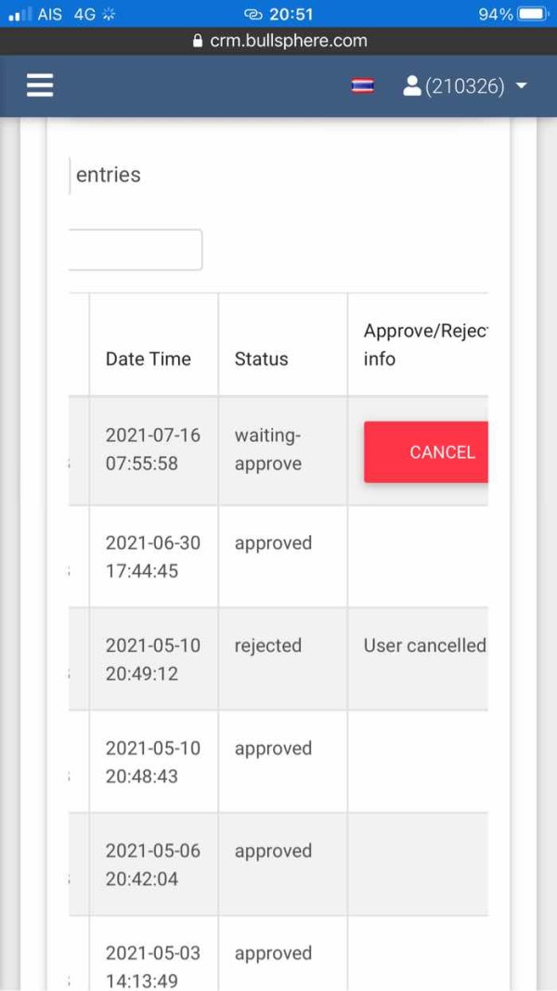This screenshot has height=991, width=557.
Task: Tap the 2021-06-30 17:44:45 date cell
Action: click(153, 556)
